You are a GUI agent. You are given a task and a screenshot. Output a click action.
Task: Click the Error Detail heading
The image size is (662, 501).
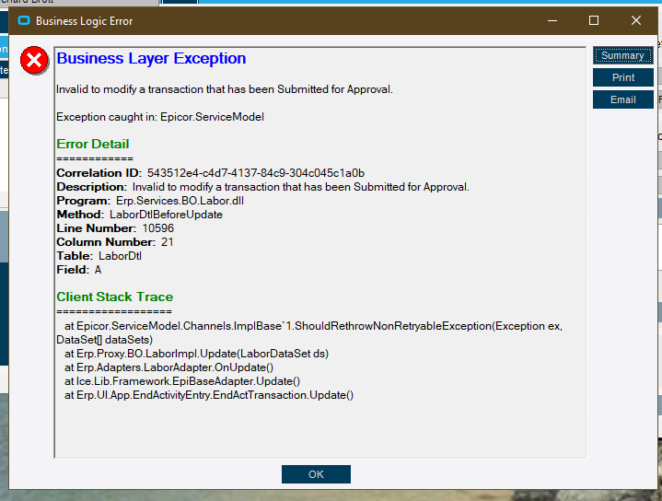coord(93,144)
